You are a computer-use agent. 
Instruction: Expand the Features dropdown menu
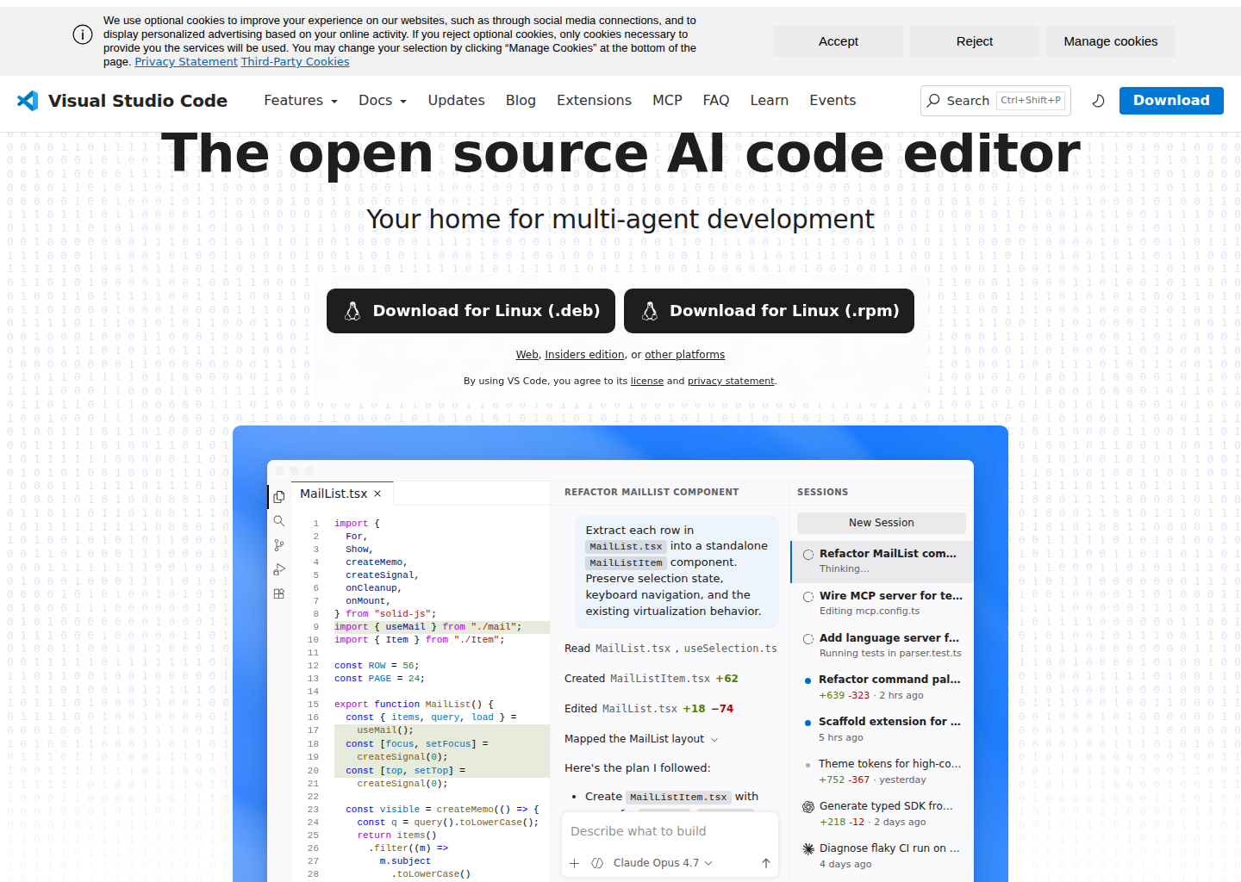pos(301,101)
